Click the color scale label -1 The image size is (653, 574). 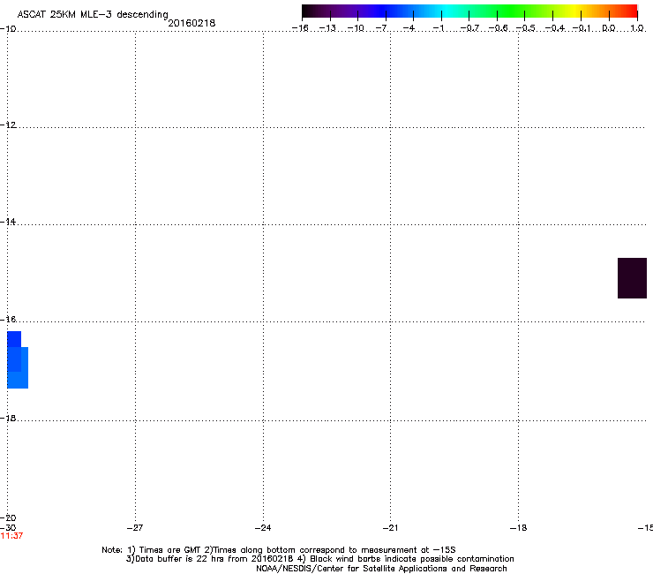[438, 28]
